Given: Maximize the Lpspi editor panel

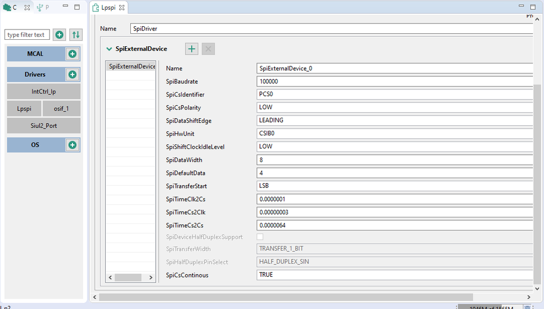Looking at the screenshot, I should coord(533,7).
